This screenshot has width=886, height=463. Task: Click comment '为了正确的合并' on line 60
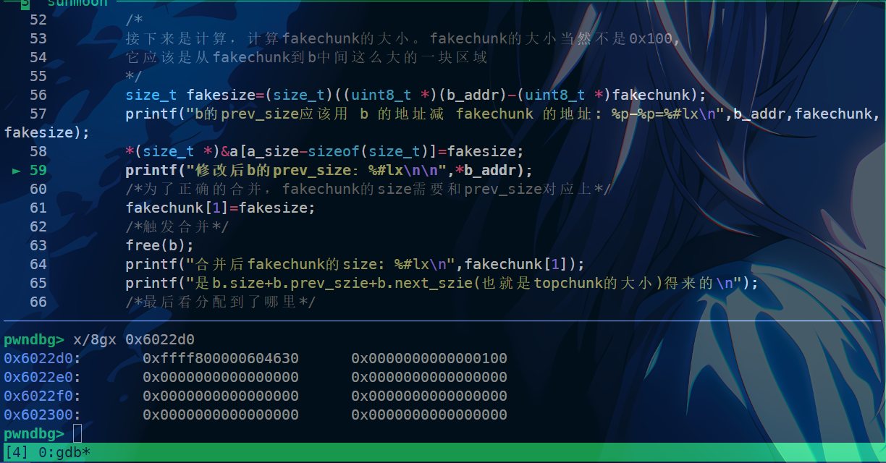click(368, 189)
